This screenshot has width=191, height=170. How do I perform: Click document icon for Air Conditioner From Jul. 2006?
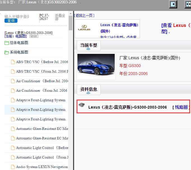point(13,91)
